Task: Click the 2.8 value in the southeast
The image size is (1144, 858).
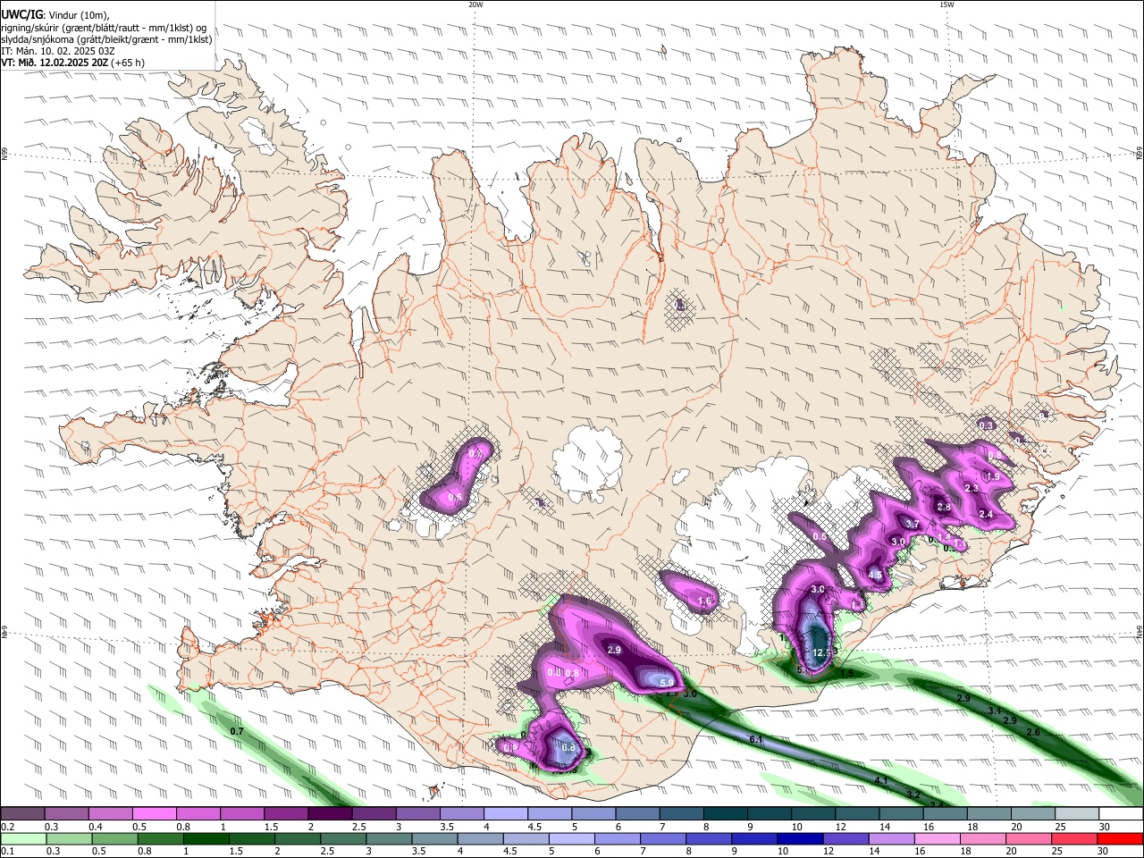Action: (x=944, y=507)
